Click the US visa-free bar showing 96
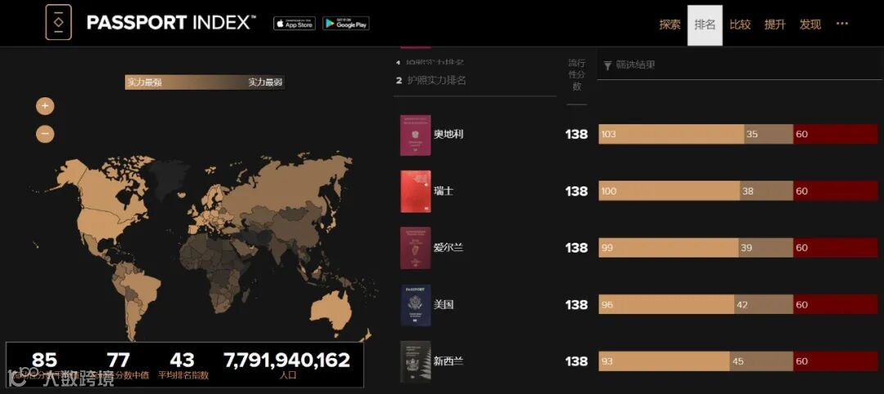 (x=666, y=305)
